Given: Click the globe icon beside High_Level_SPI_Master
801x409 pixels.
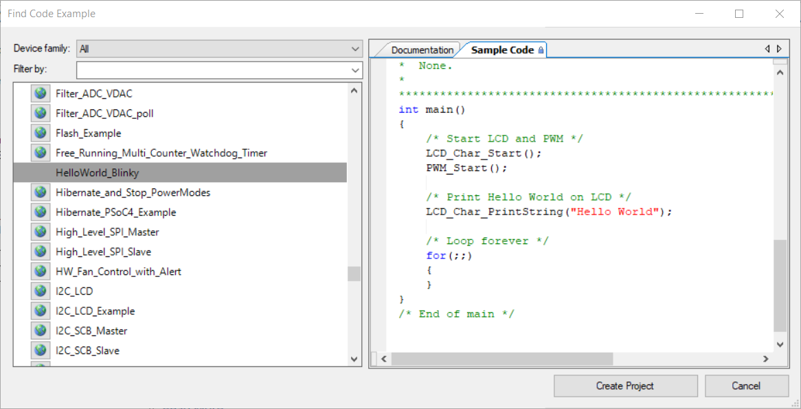Looking at the screenshot, I should point(40,231).
